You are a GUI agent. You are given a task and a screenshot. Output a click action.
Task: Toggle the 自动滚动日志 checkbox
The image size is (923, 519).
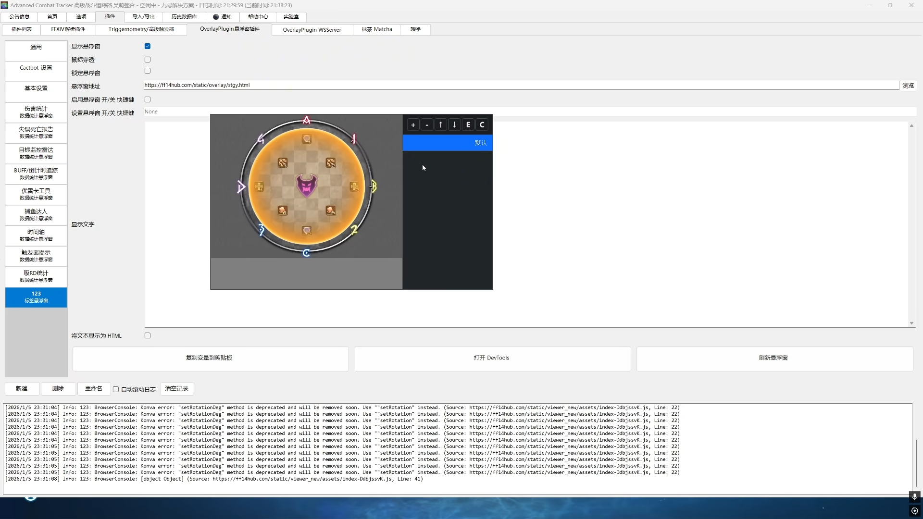pyautogui.click(x=116, y=389)
